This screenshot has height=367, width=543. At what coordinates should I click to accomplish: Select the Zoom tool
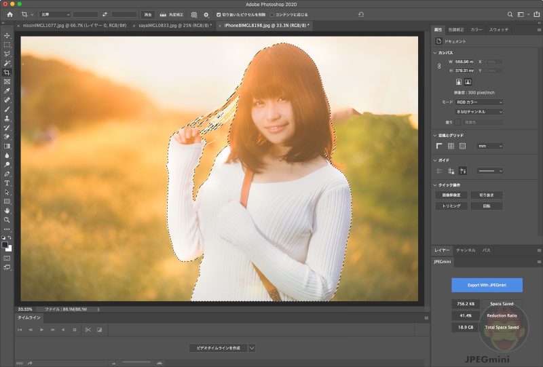(7, 220)
